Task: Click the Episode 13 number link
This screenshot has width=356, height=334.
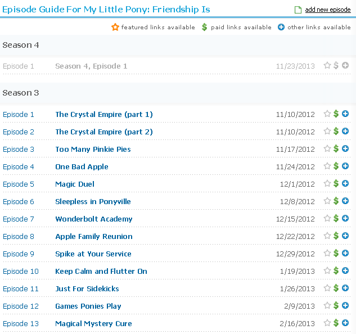Action: click(21, 323)
